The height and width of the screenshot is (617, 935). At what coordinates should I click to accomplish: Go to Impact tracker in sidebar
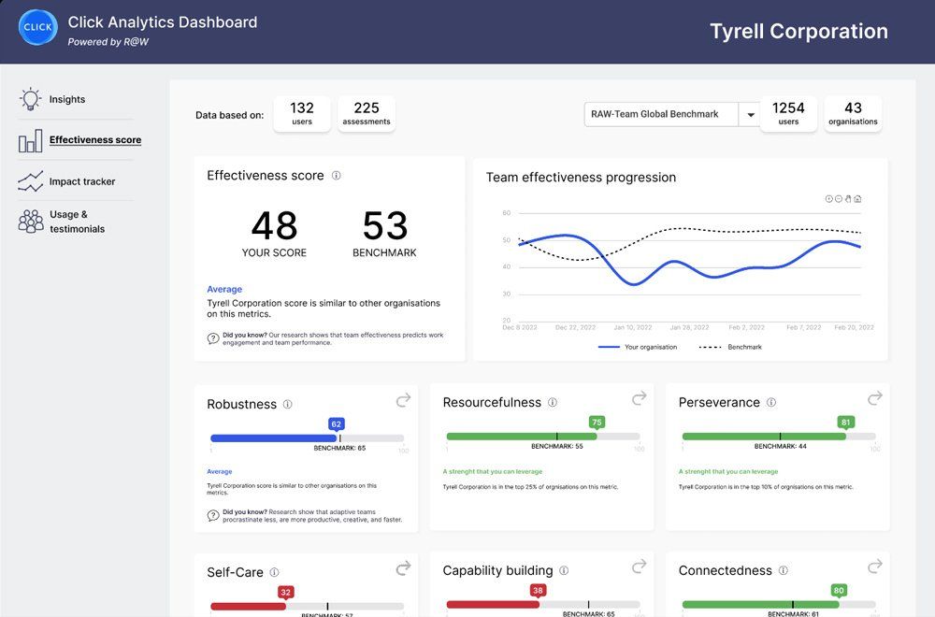tap(81, 181)
